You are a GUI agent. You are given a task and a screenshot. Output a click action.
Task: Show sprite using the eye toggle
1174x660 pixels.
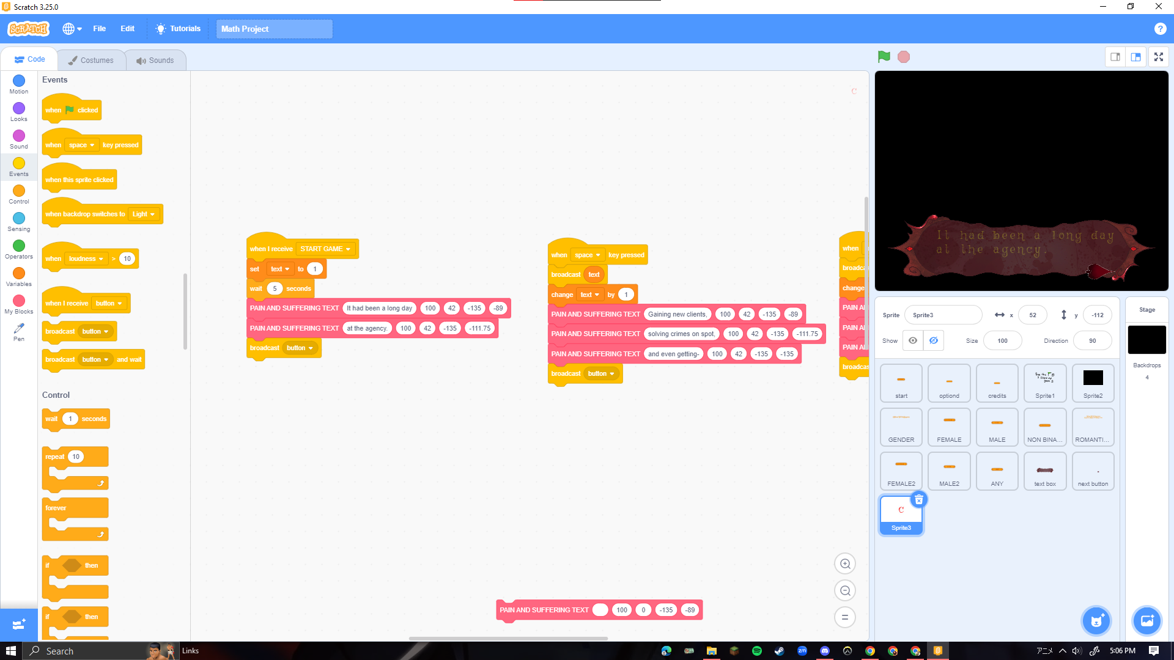pos(913,341)
